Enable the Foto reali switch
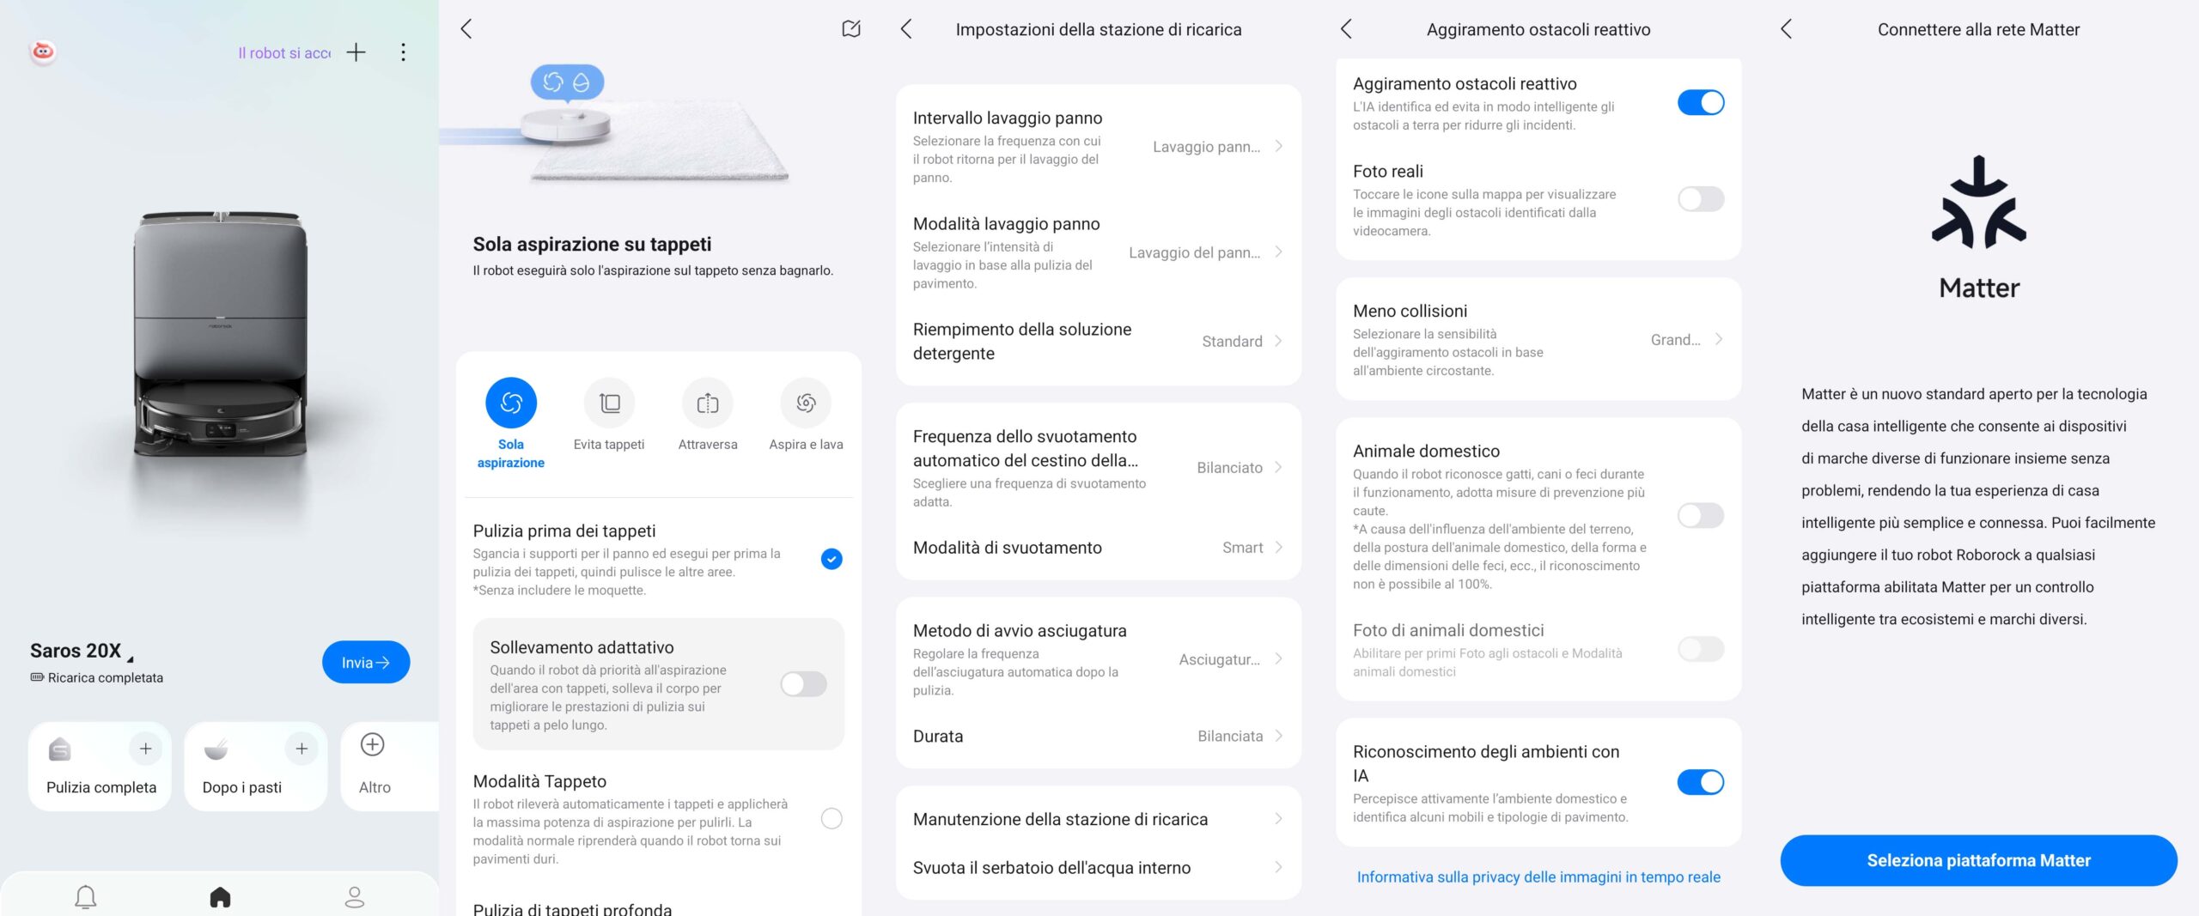 1700,199
